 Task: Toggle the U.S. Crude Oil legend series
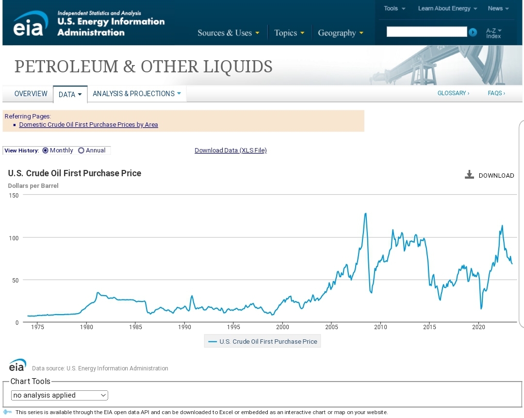[x=262, y=341]
